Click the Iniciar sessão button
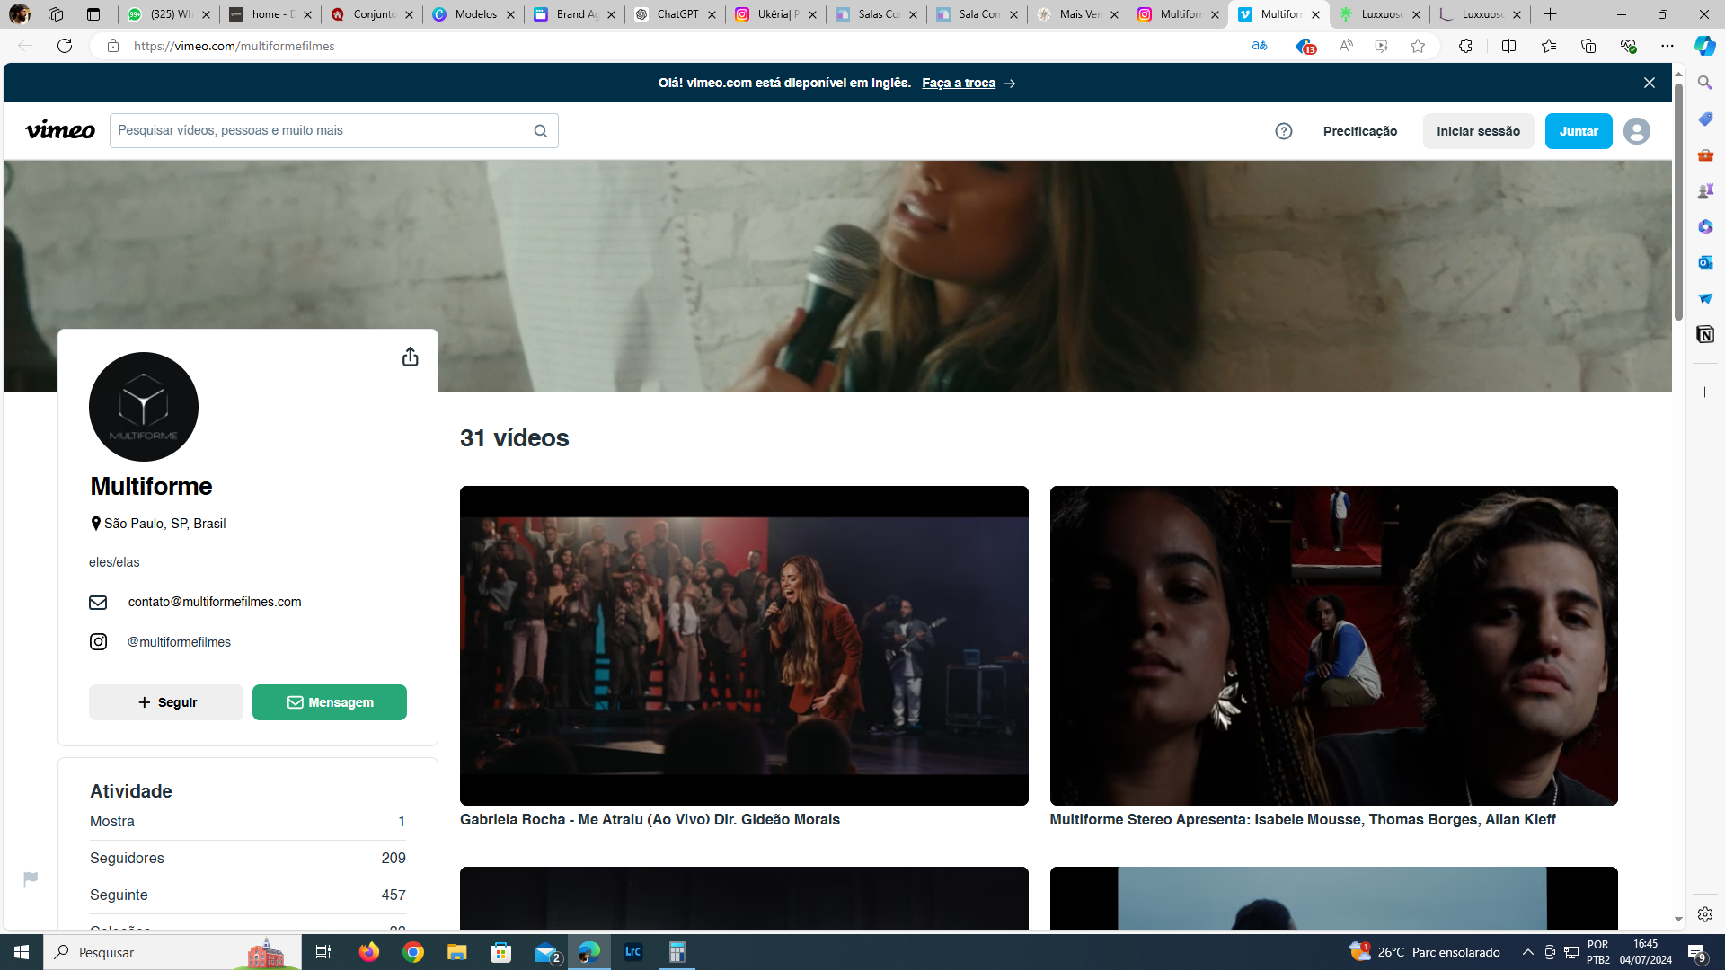The width and height of the screenshot is (1725, 970). 1479,131
